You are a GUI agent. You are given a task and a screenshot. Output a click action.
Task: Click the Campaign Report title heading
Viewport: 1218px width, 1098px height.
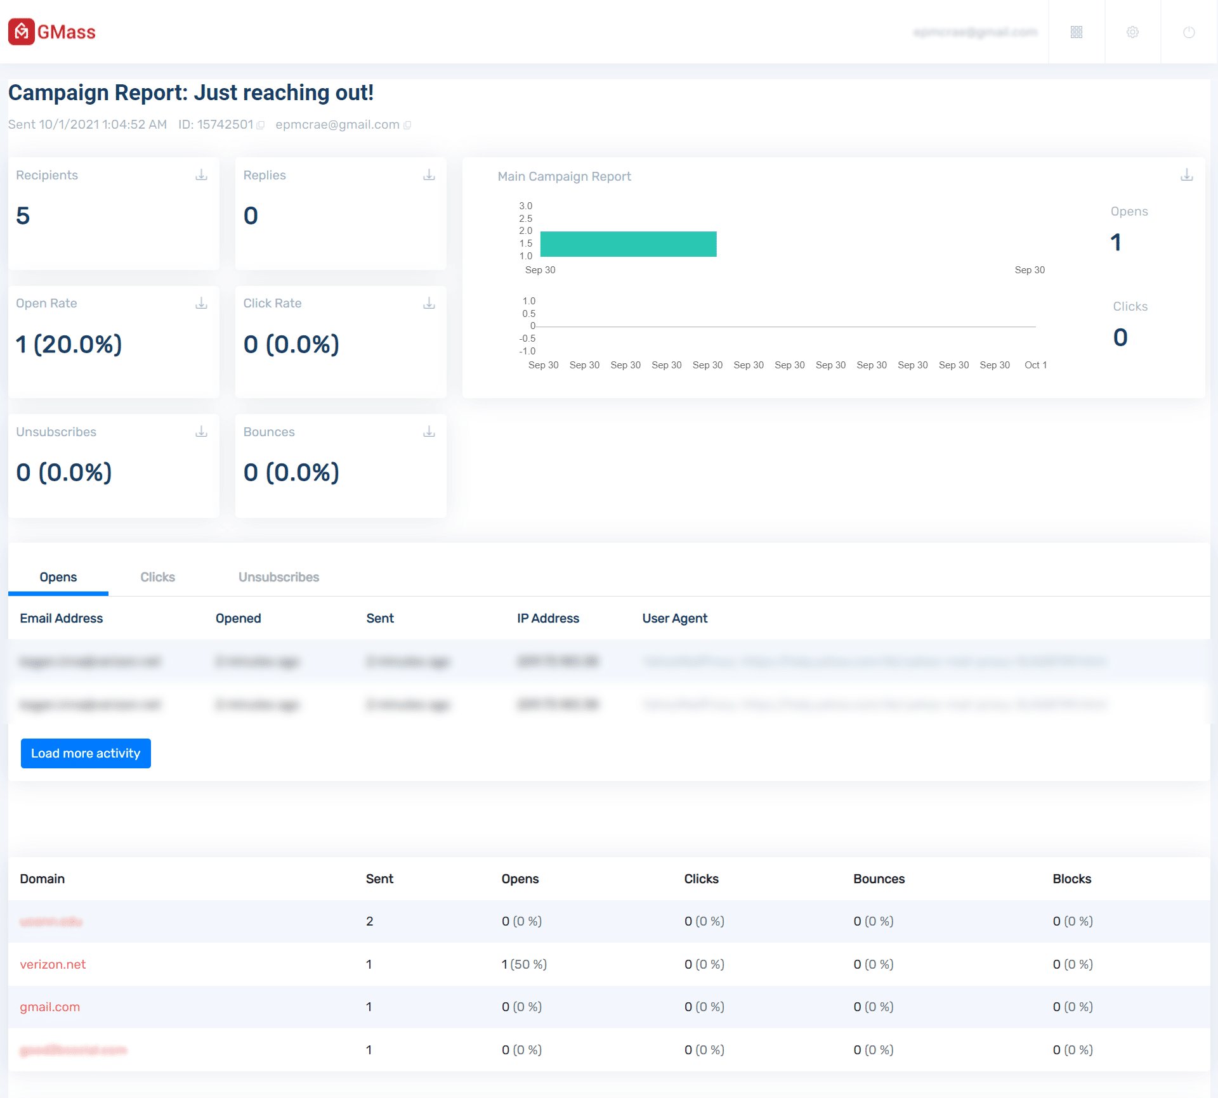191,93
